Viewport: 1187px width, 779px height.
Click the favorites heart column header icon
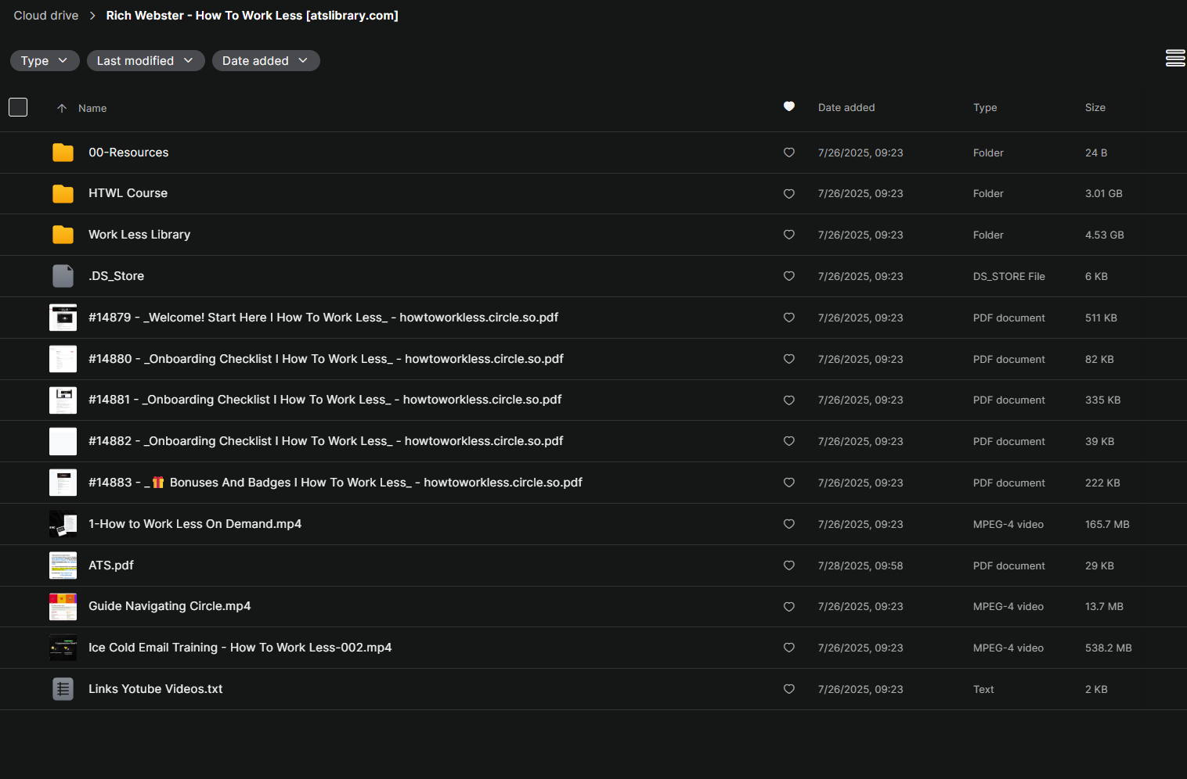coord(788,107)
